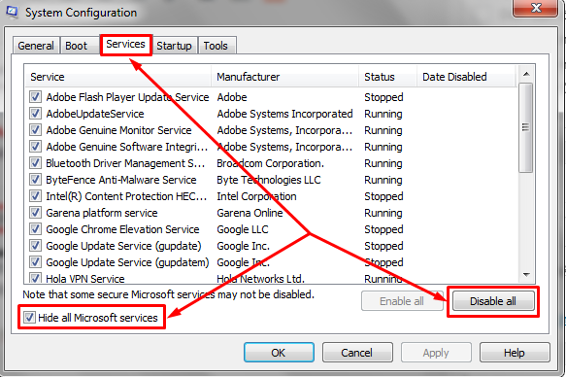
Task: Click the scrollbar down arrow
Action: 526,275
